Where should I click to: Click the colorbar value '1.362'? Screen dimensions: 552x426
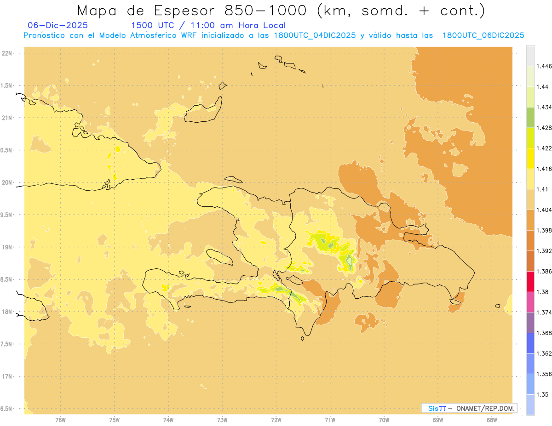point(544,353)
